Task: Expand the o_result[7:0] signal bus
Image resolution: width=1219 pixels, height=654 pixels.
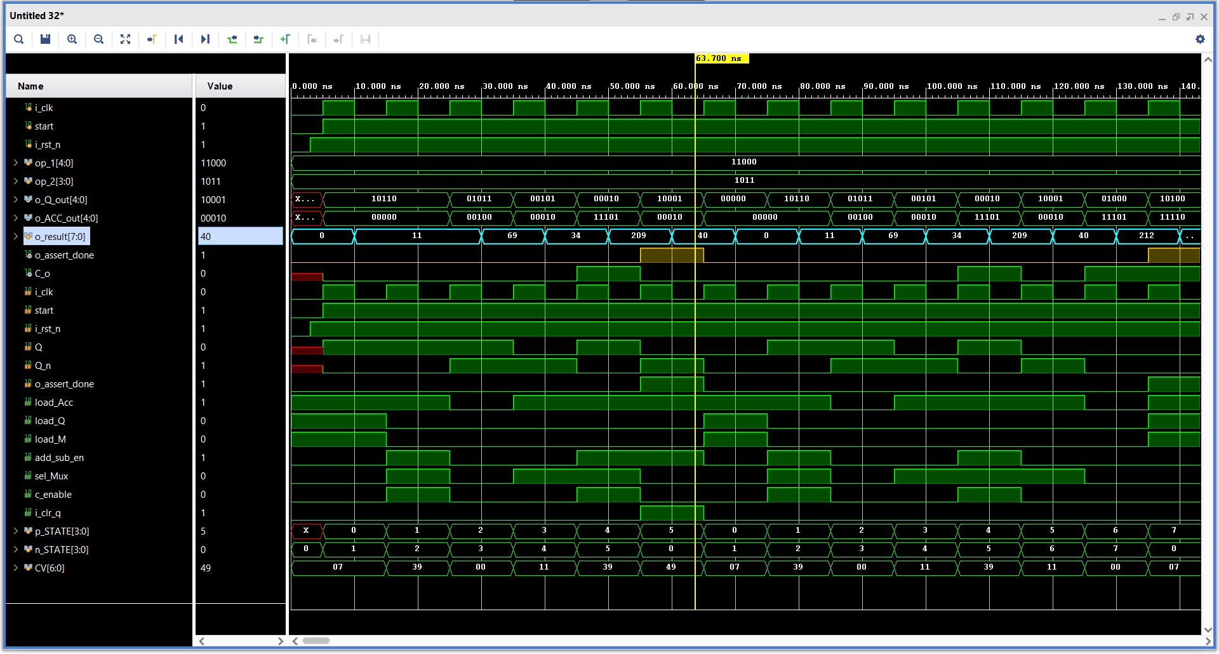Action: pyautogui.click(x=15, y=236)
